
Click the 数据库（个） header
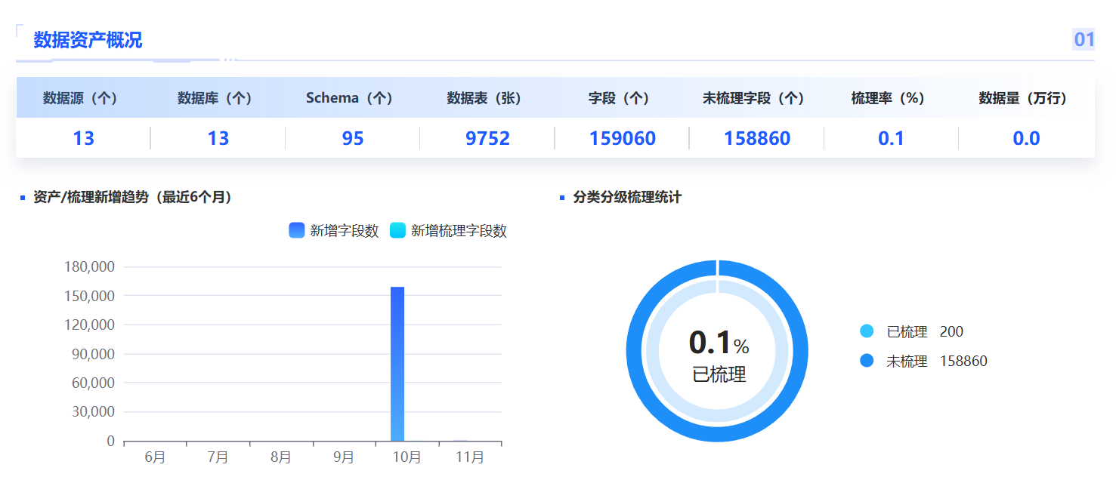tap(215, 98)
